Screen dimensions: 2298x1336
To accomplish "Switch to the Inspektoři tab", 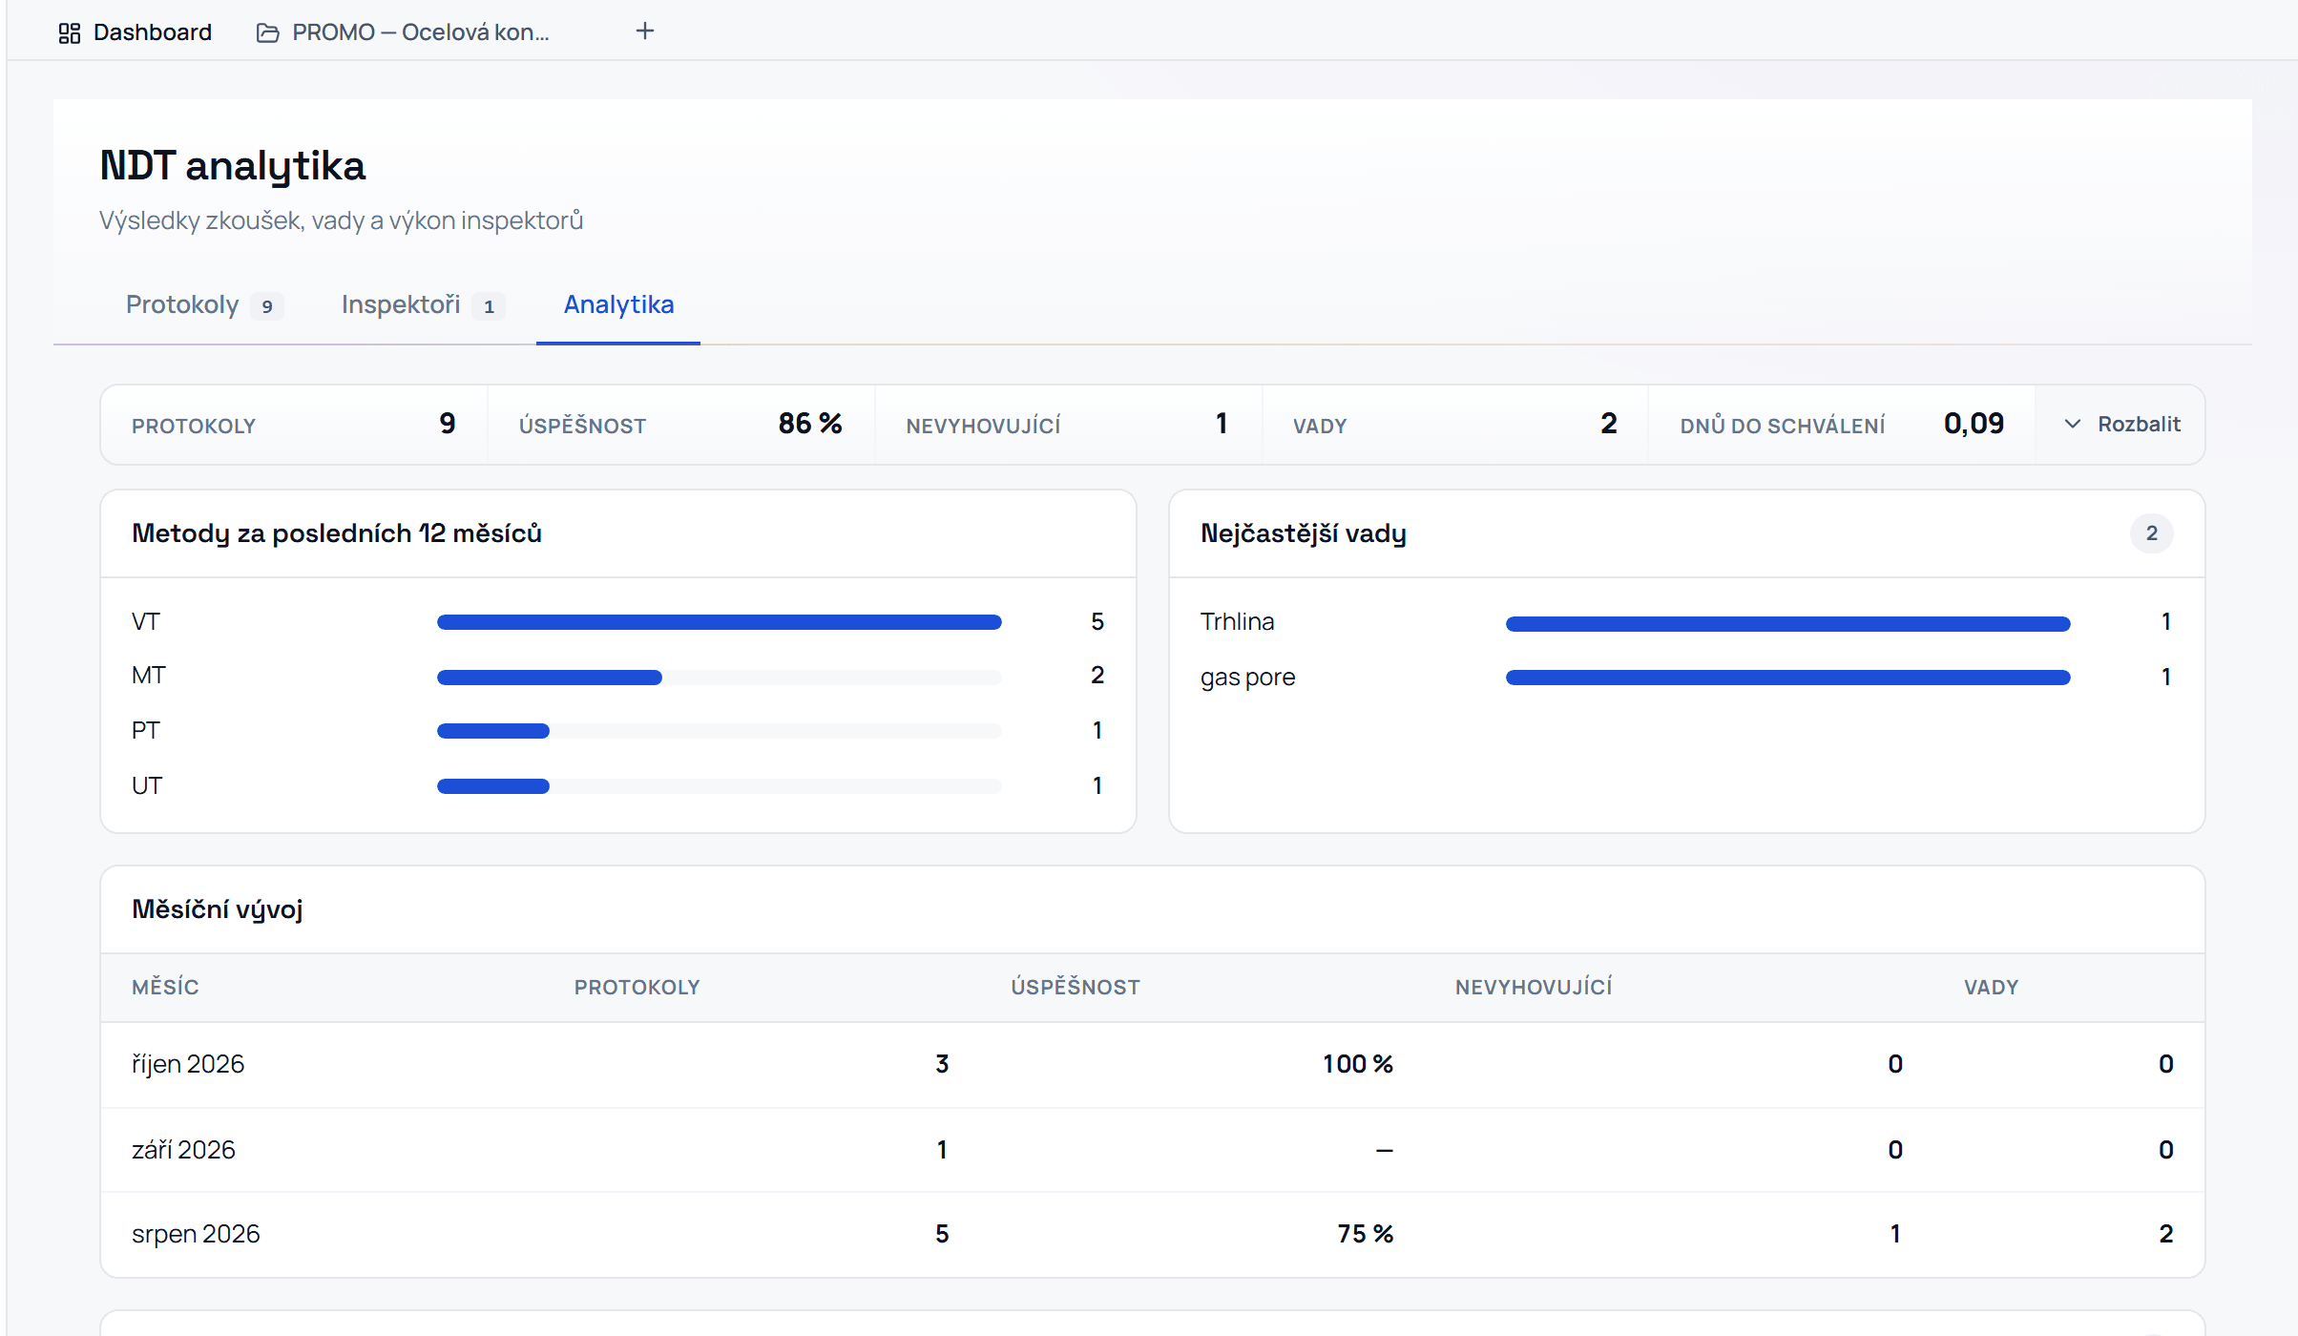I will 423,304.
